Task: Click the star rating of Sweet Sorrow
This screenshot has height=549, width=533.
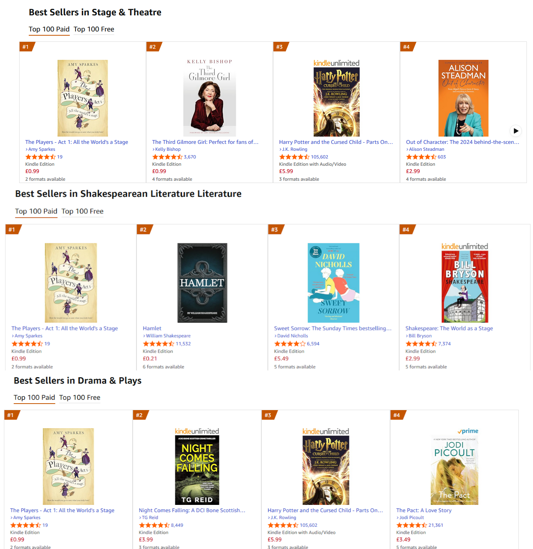Action: point(290,344)
